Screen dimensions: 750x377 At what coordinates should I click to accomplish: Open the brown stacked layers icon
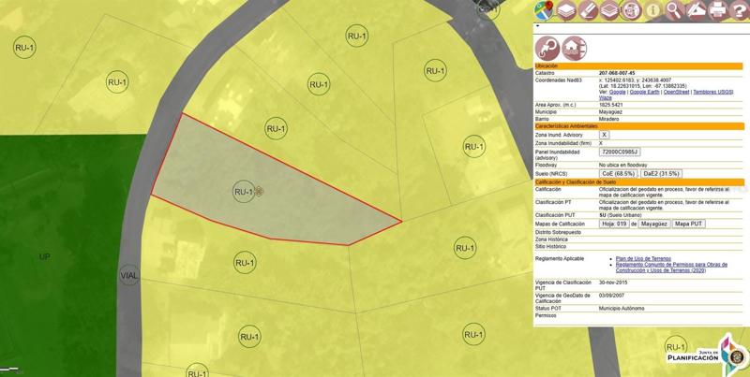[x=609, y=10]
